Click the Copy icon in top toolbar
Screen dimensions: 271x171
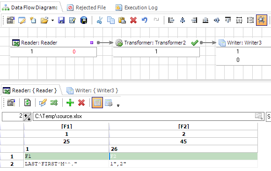tap(111, 20)
